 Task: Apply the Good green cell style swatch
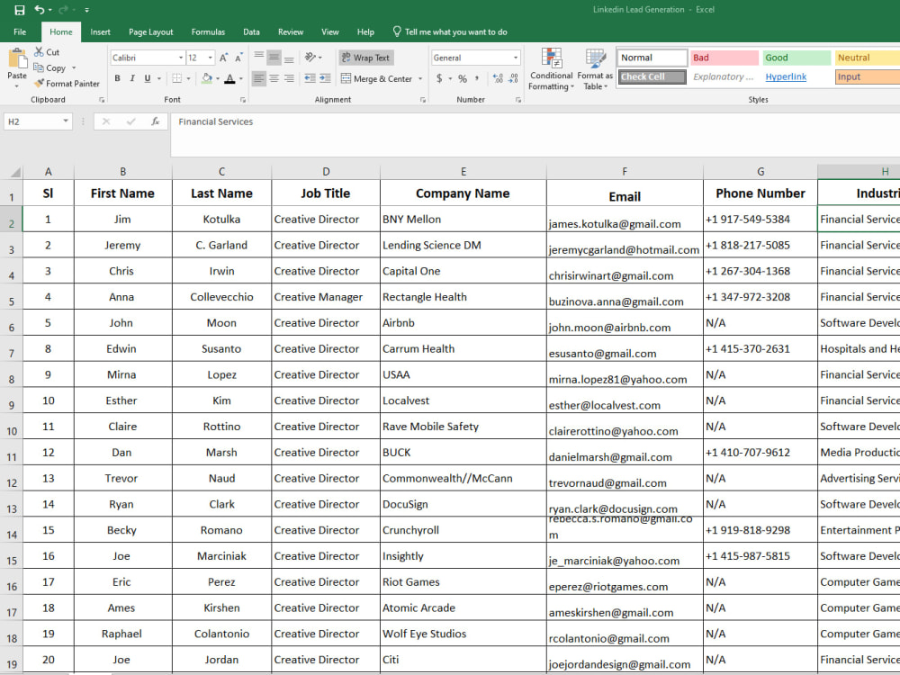pos(796,58)
